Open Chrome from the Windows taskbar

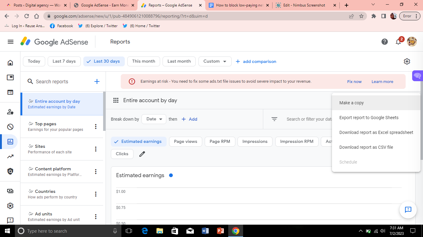click(236, 231)
